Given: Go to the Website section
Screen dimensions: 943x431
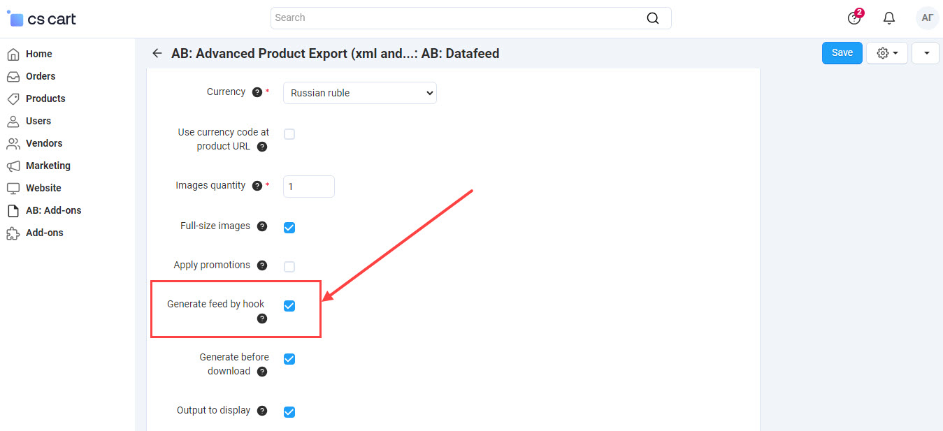Looking at the screenshot, I should point(42,187).
